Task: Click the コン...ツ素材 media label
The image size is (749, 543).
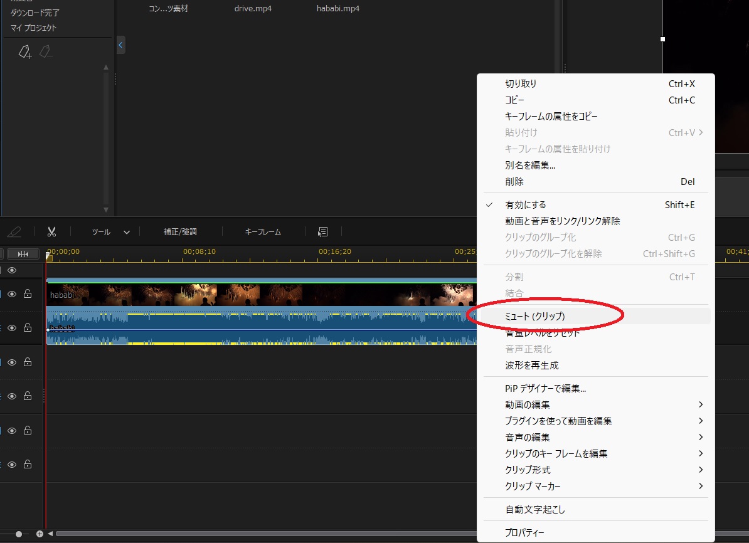Action: tap(168, 9)
